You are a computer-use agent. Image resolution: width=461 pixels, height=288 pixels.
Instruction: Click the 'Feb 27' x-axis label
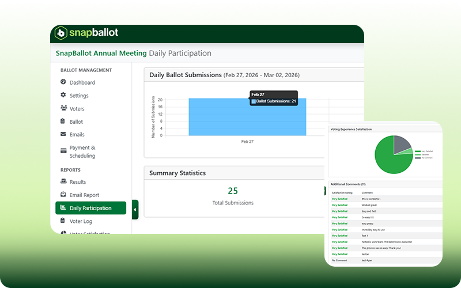coord(247,142)
